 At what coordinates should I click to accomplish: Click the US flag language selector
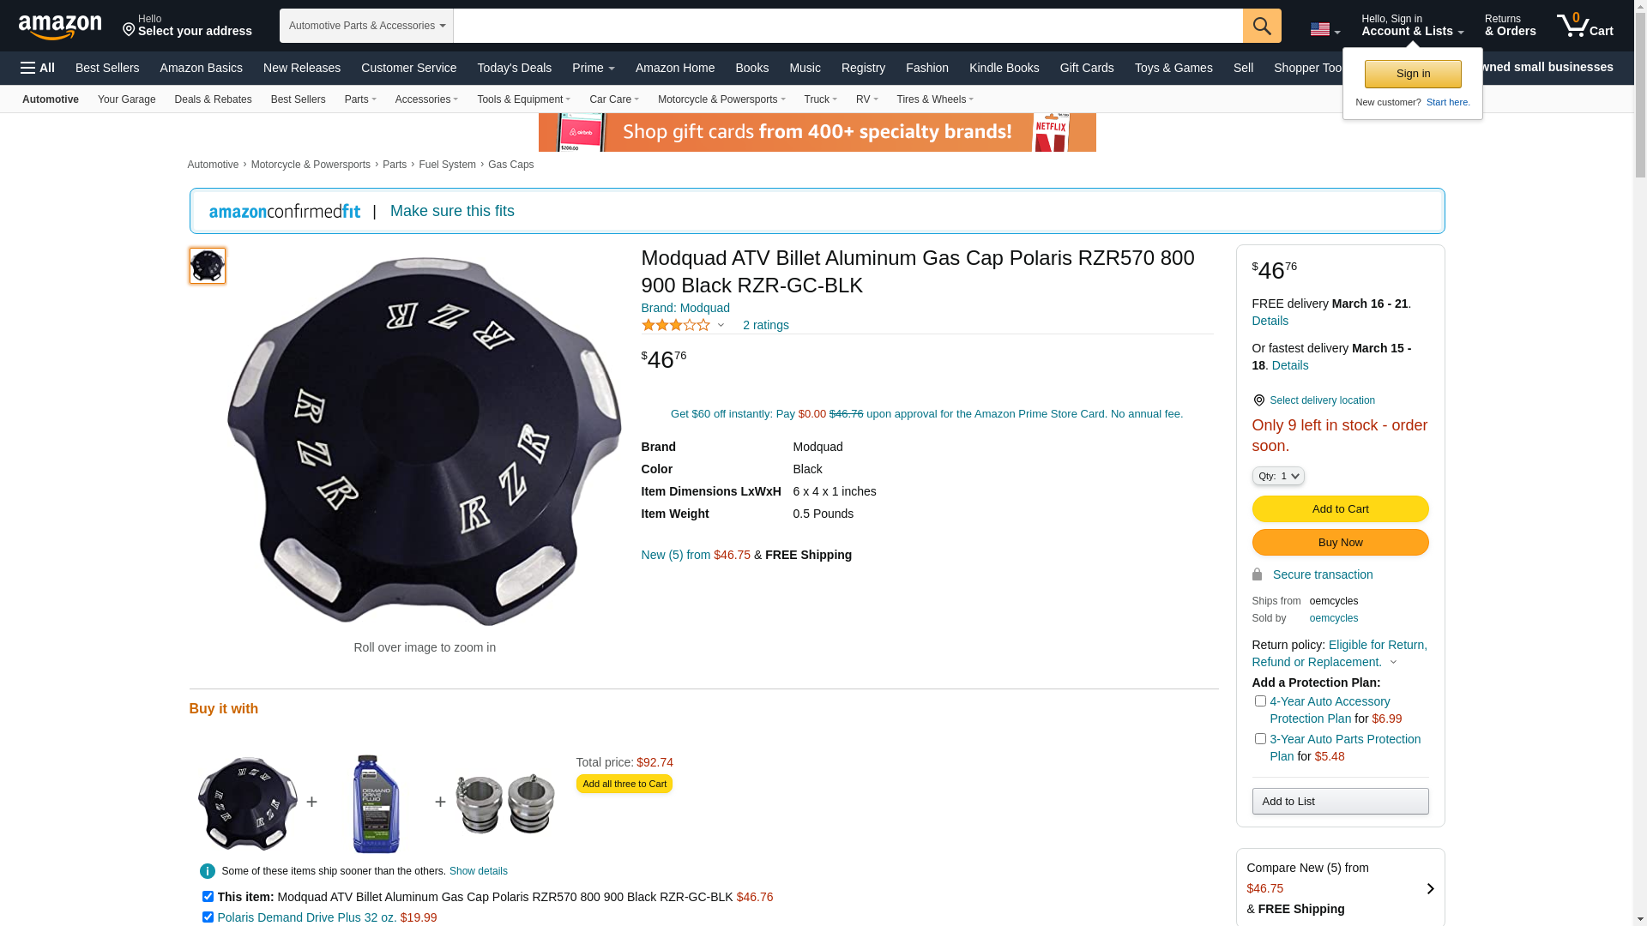(x=1324, y=29)
